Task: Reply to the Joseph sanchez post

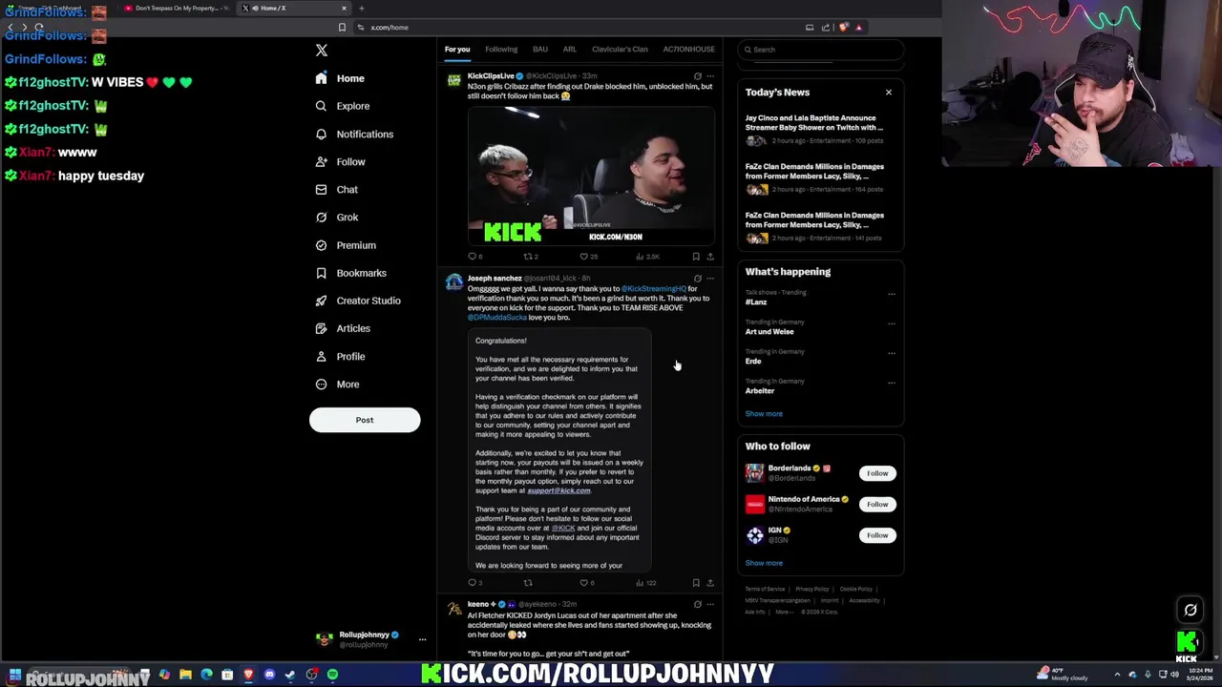Action: point(474,583)
